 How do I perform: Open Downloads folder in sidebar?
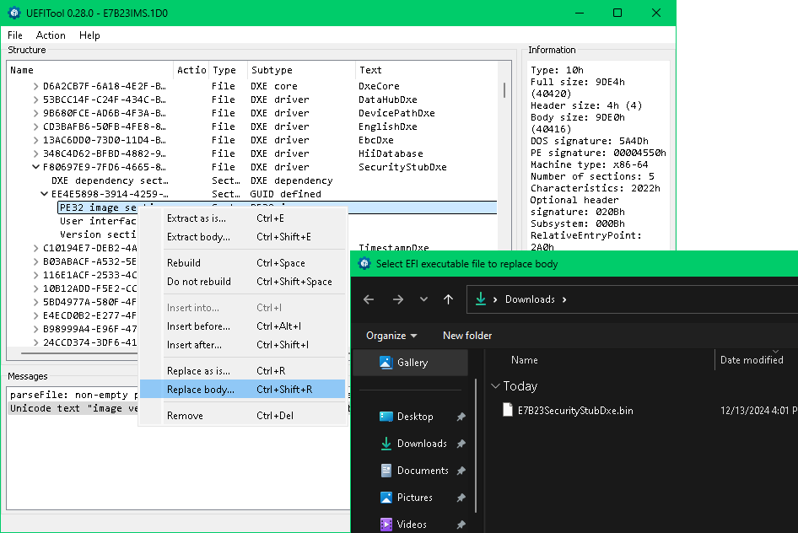[422, 444]
